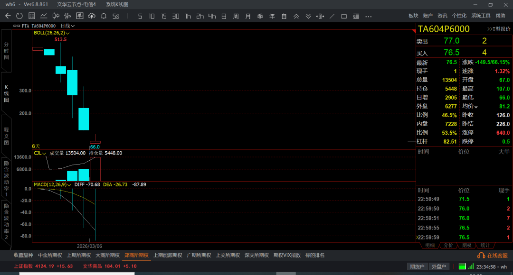Viewport: 513px width, 275px height.
Task: Select the 4h period button
Action: point(212,16)
